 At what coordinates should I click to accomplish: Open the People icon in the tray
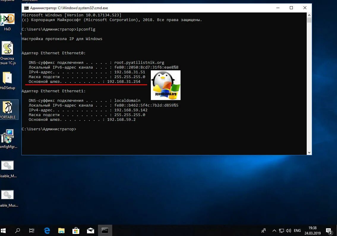264,231
